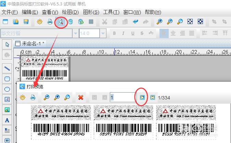Zoom in within the print preview window
This screenshot has height=143, width=231.
57,97
